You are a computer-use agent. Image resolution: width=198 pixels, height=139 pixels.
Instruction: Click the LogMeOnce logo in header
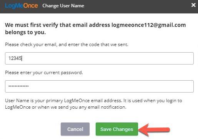click(x=21, y=6)
